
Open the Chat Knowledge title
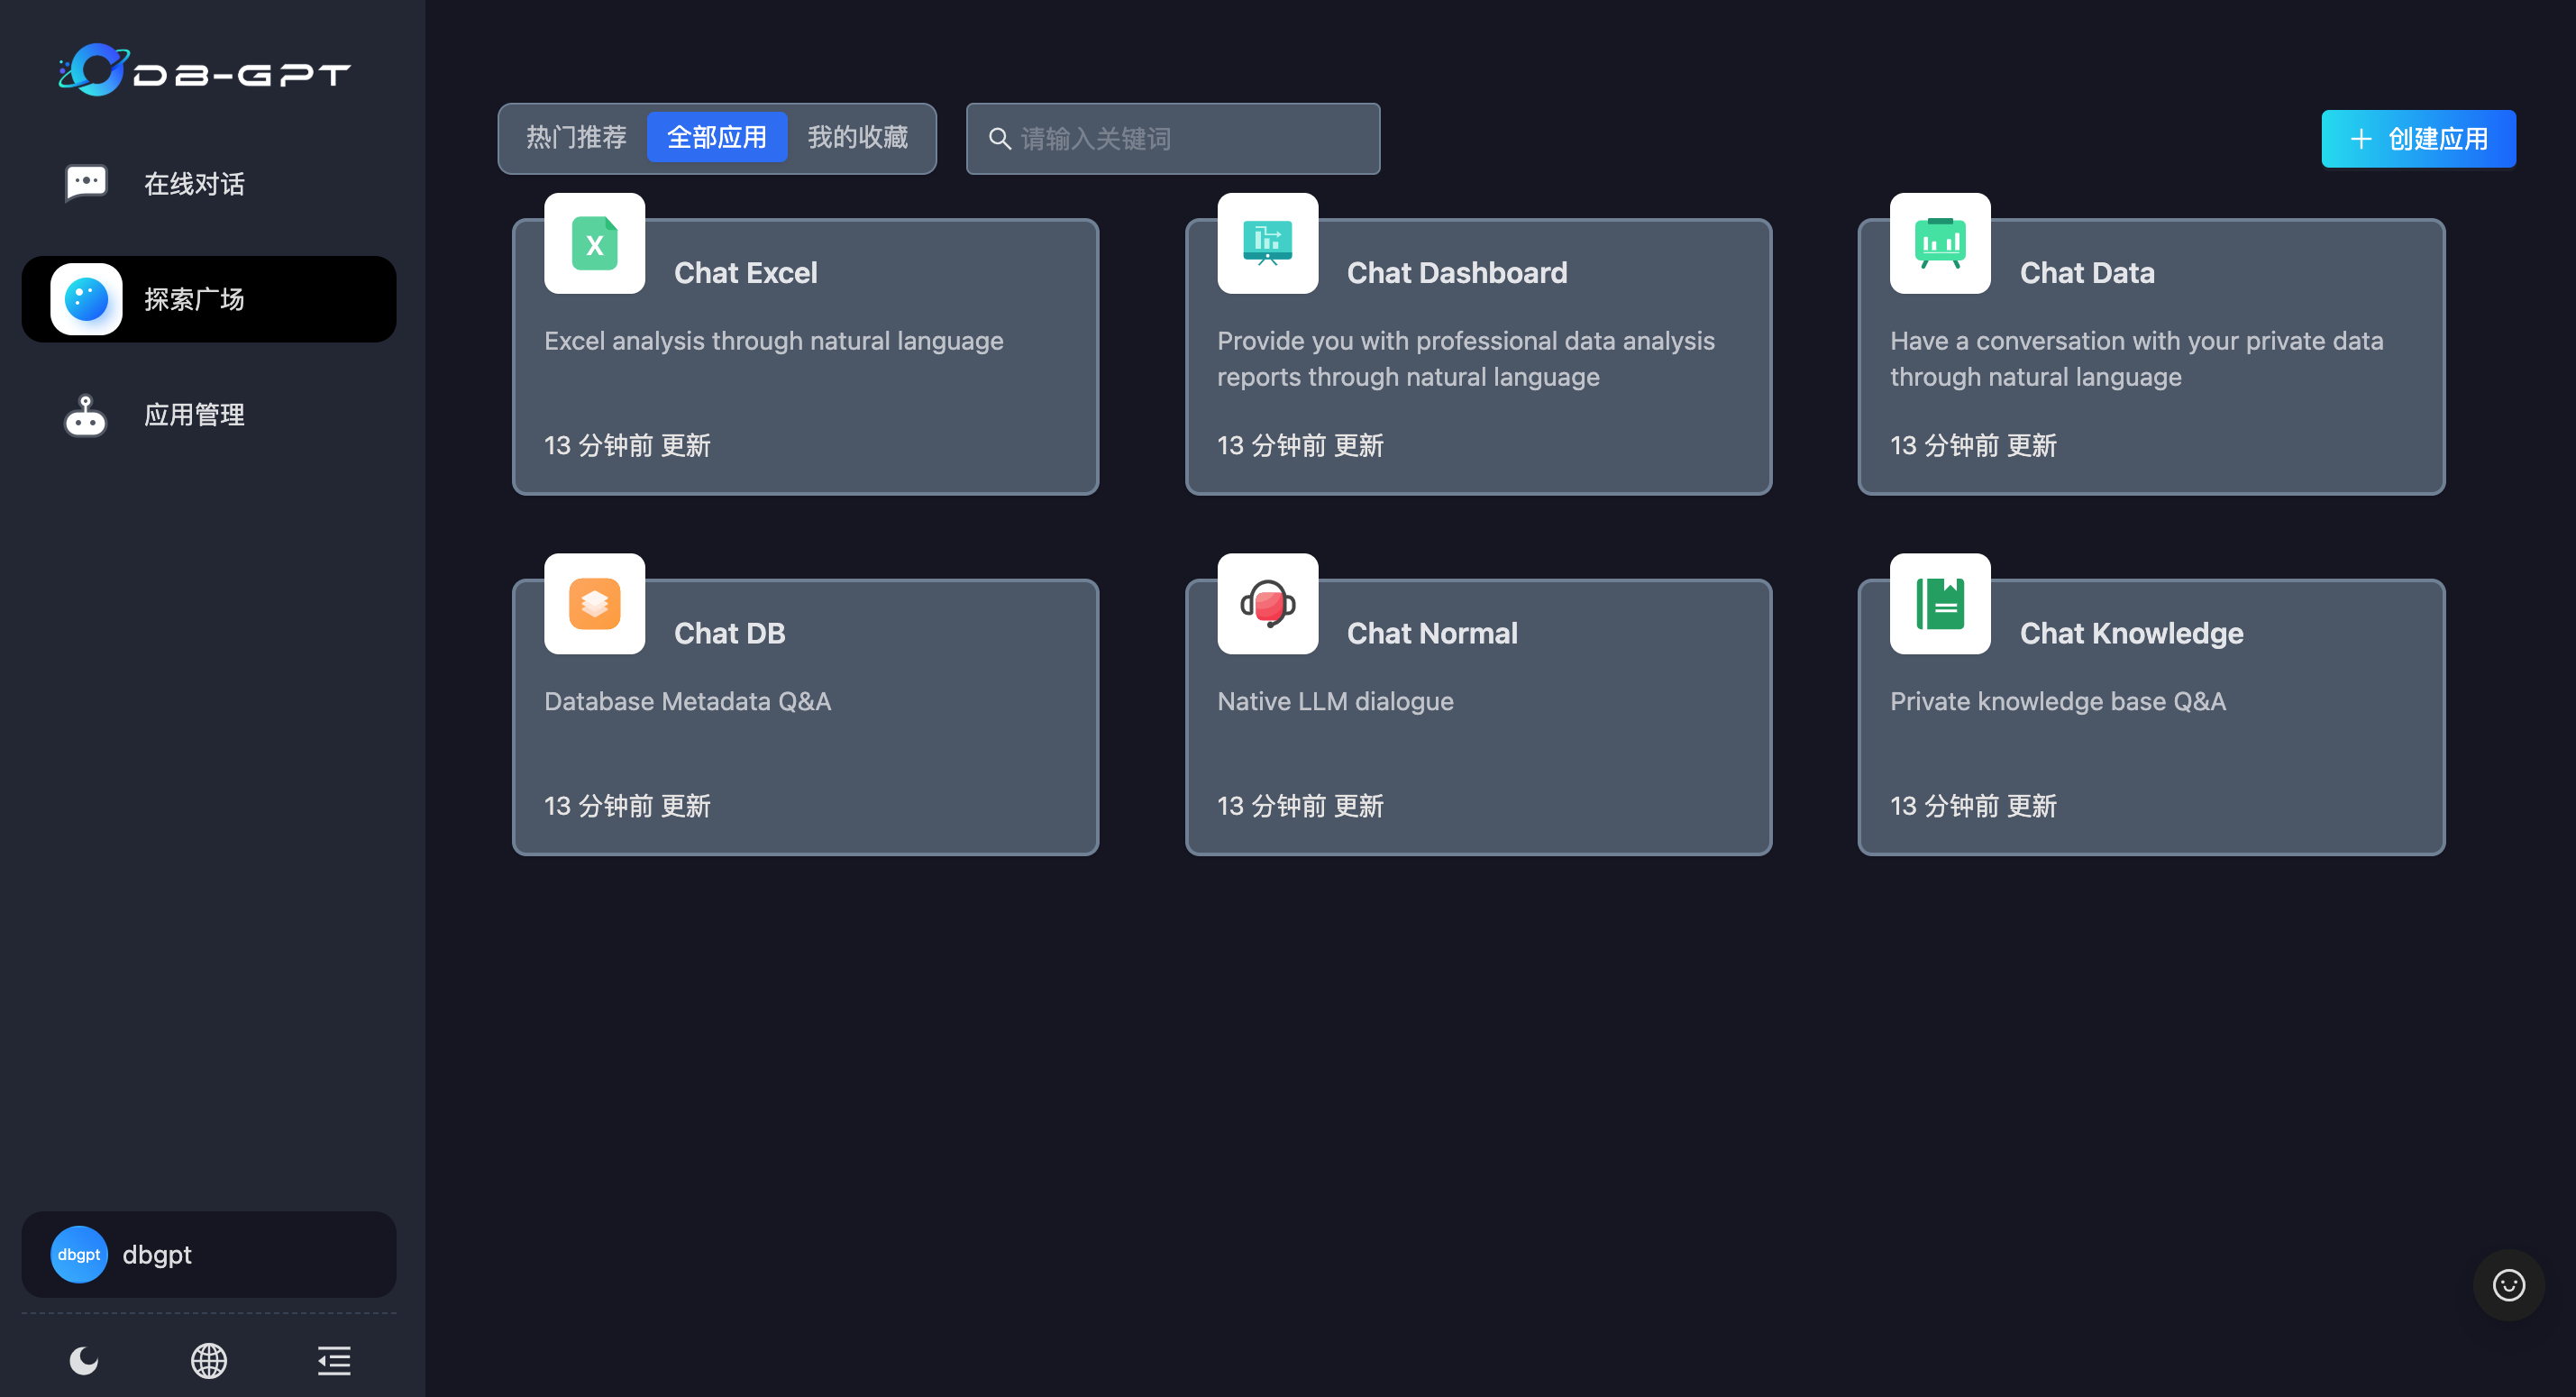2131,633
